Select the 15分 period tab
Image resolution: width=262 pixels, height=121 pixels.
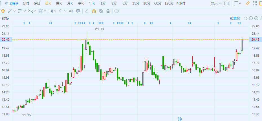click(x=136, y=3)
